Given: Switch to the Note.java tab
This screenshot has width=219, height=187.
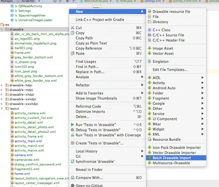Looking at the screenshot, I should point(126,1).
